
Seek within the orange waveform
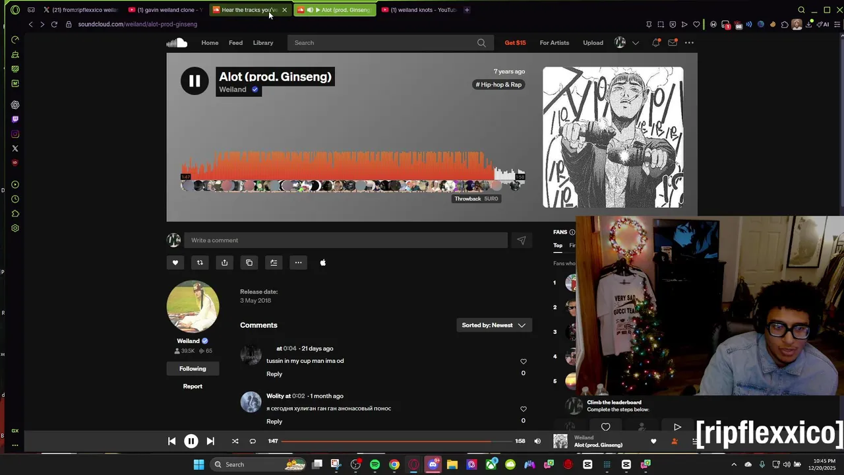tap(353, 165)
